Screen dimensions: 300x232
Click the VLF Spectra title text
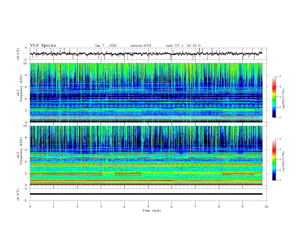pyautogui.click(x=43, y=45)
